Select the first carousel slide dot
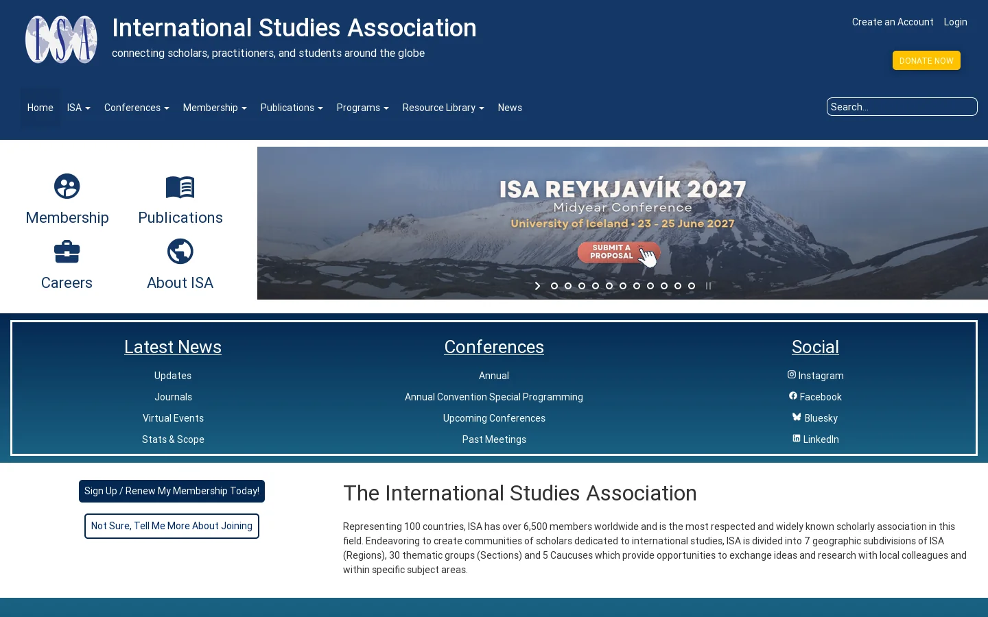 [x=554, y=286]
